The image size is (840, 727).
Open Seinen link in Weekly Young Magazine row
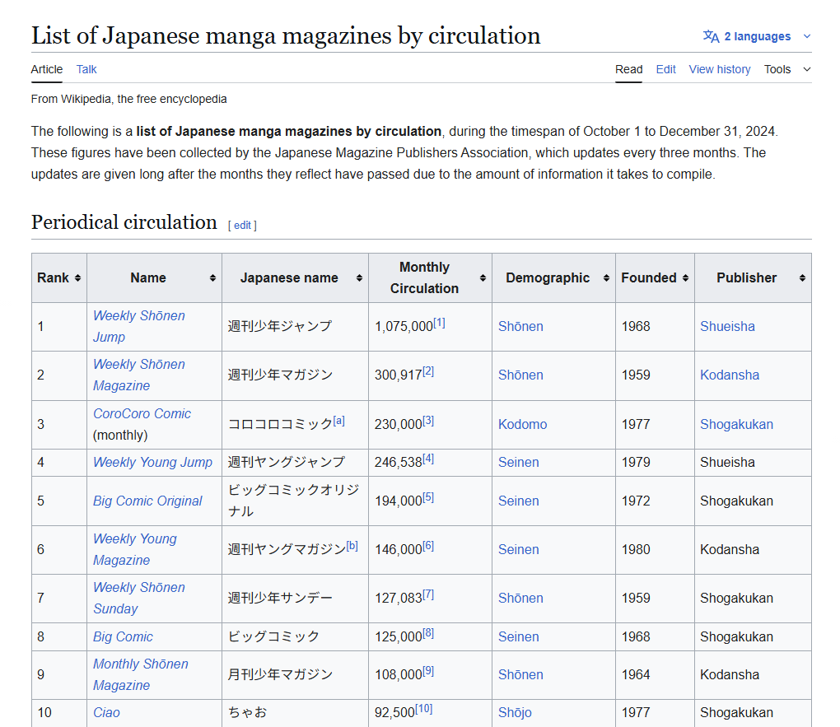pyautogui.click(x=519, y=550)
